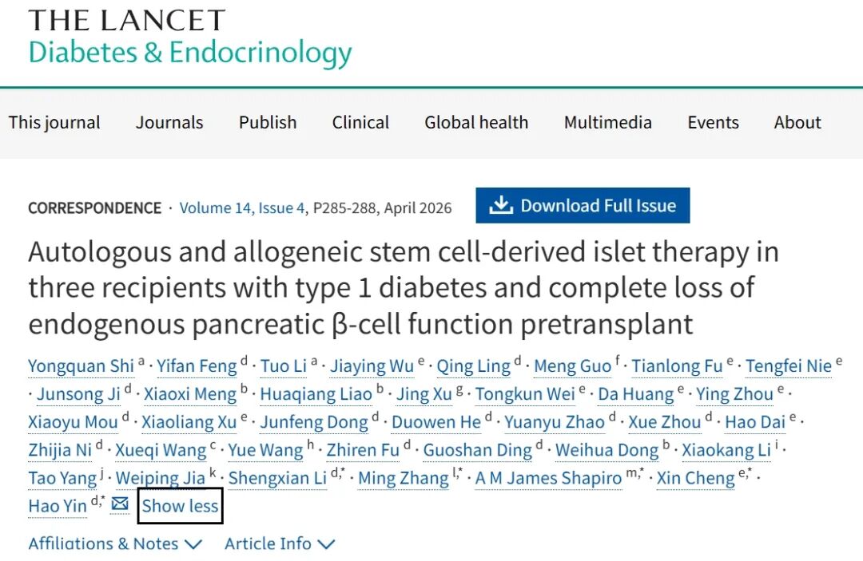Collapse author list with Show less
Image resolution: width=863 pixels, height=561 pixels.
pos(180,506)
